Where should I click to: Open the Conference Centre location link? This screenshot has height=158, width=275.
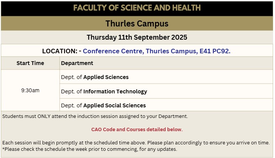(x=113, y=51)
